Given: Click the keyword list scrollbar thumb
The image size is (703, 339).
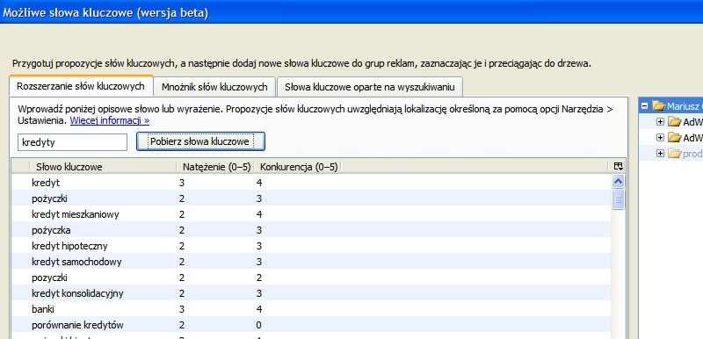Looking at the screenshot, I should [619, 199].
